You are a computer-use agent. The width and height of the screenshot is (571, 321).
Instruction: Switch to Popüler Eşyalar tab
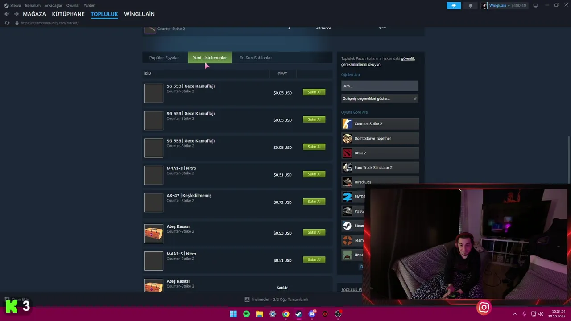pos(164,58)
